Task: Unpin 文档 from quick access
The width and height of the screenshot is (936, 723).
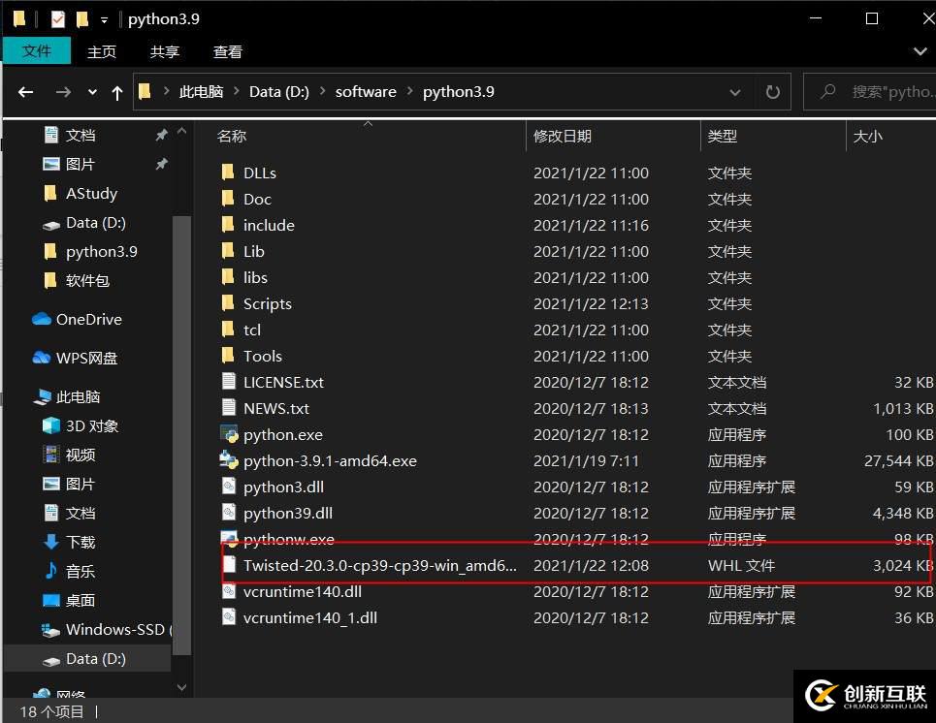Action: pos(161,136)
